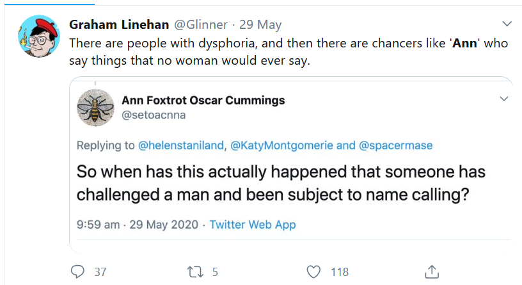
Task: Open the share tweet icon
Action: click(432, 272)
